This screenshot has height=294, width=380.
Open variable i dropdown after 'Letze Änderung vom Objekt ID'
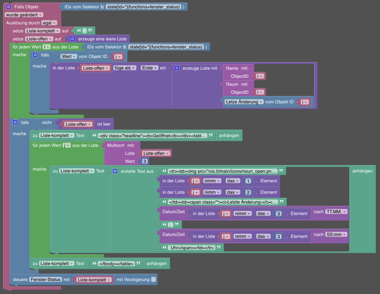pyautogui.click(x=305, y=102)
